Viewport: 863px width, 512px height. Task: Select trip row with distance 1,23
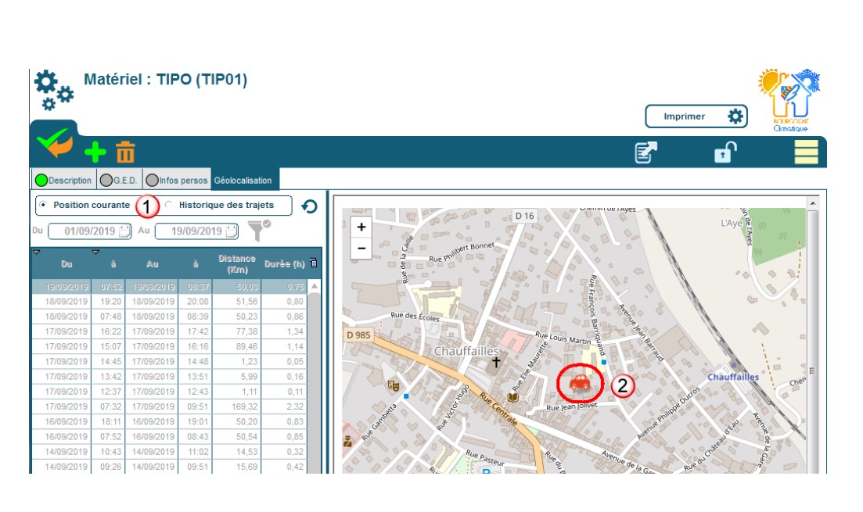(170, 361)
